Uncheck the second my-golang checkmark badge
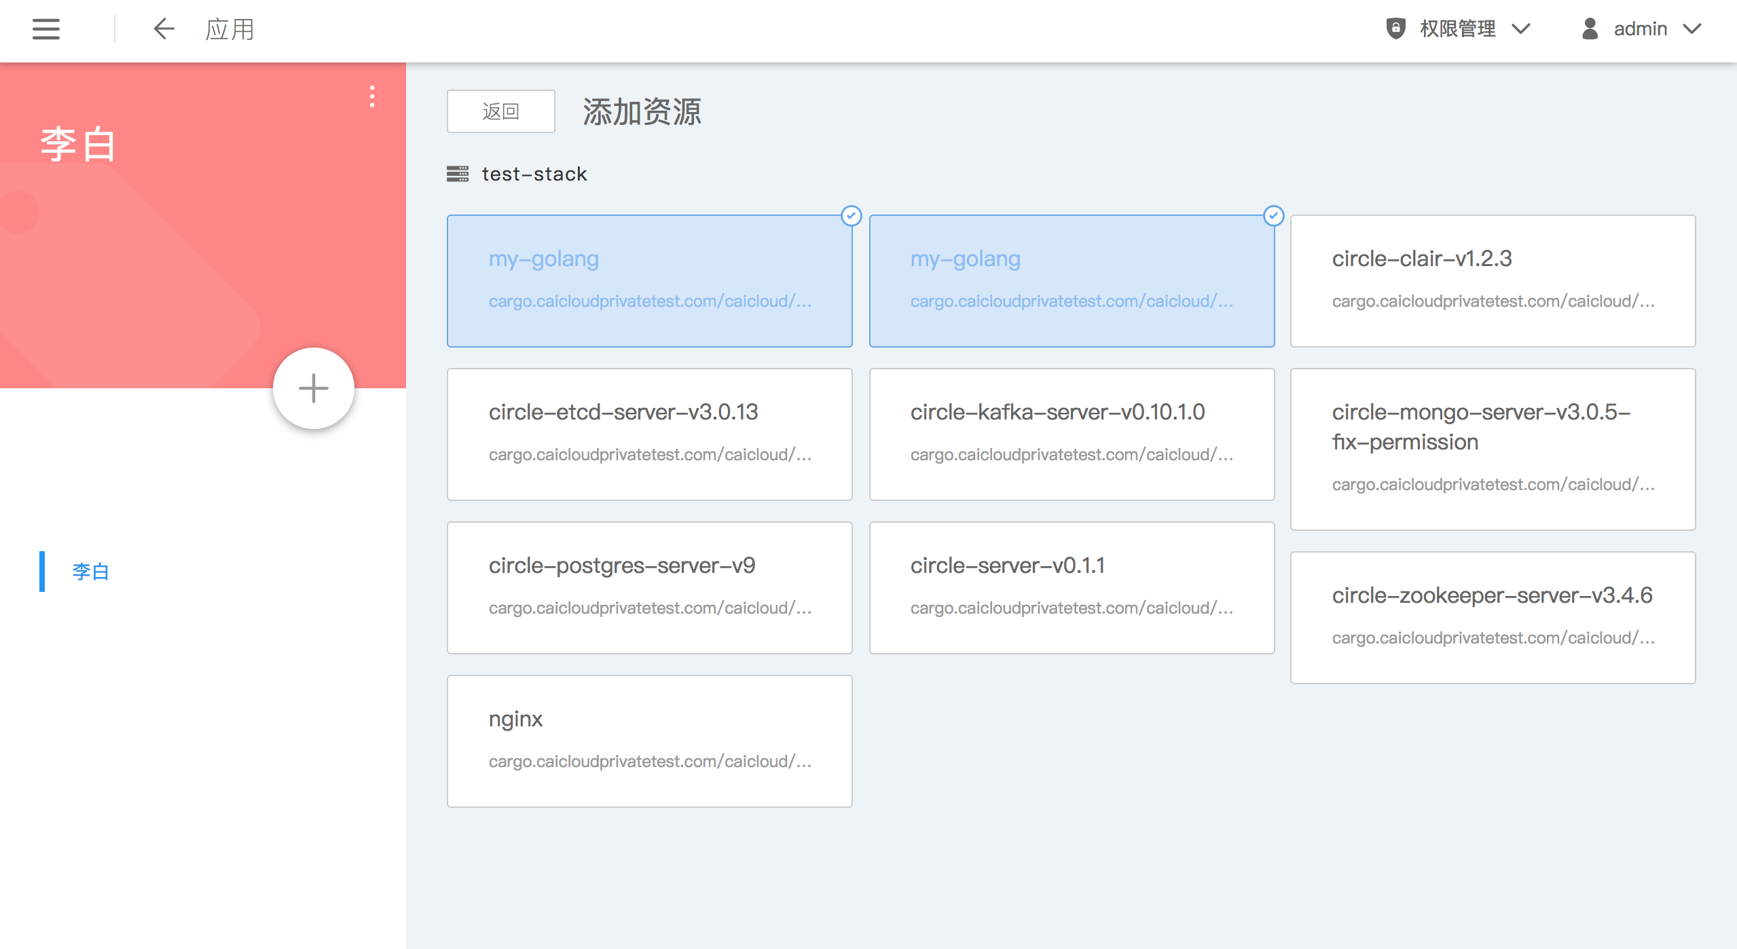 [1273, 216]
